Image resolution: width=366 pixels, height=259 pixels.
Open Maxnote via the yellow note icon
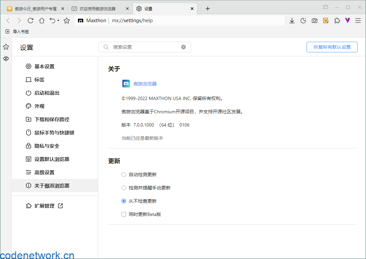coord(326,21)
